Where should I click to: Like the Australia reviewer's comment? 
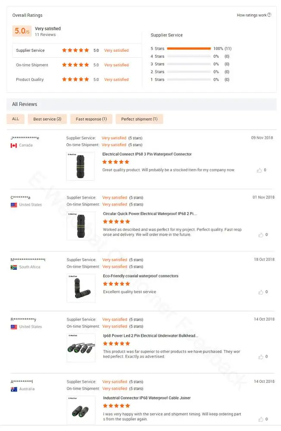tap(261, 419)
